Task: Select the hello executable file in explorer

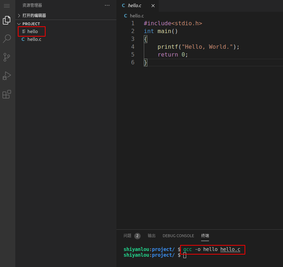Action: click(32, 31)
